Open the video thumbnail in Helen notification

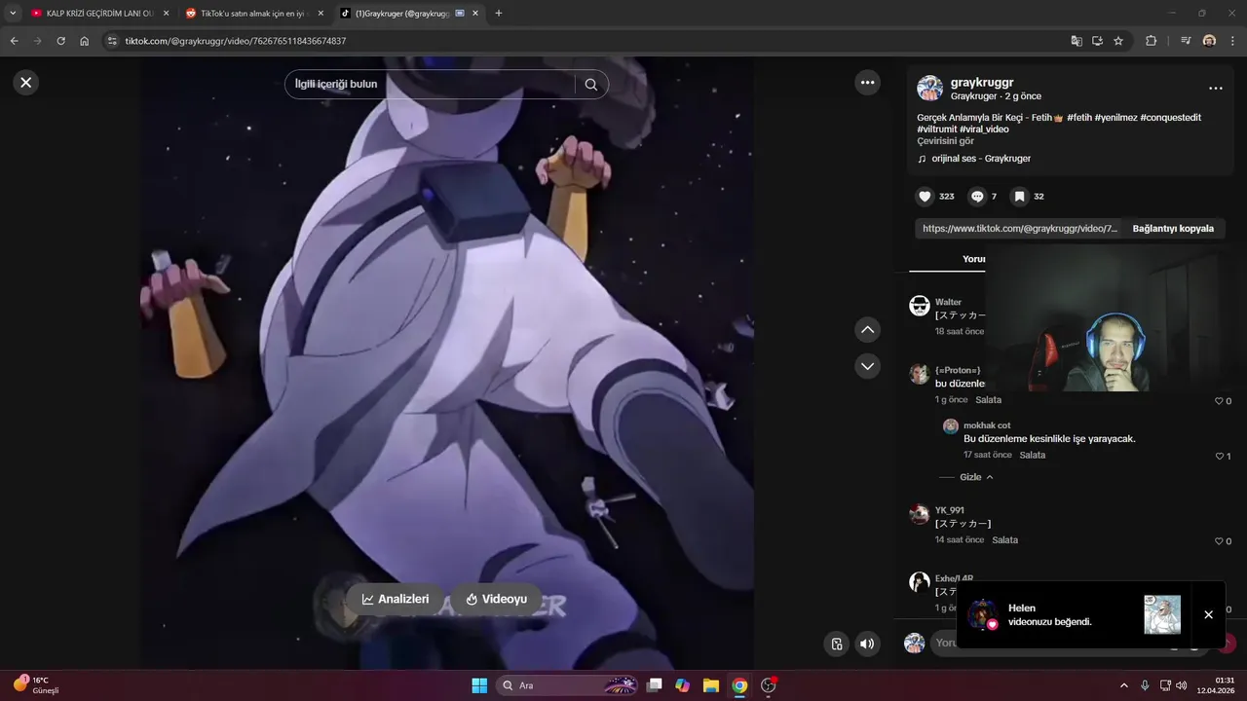1162,614
